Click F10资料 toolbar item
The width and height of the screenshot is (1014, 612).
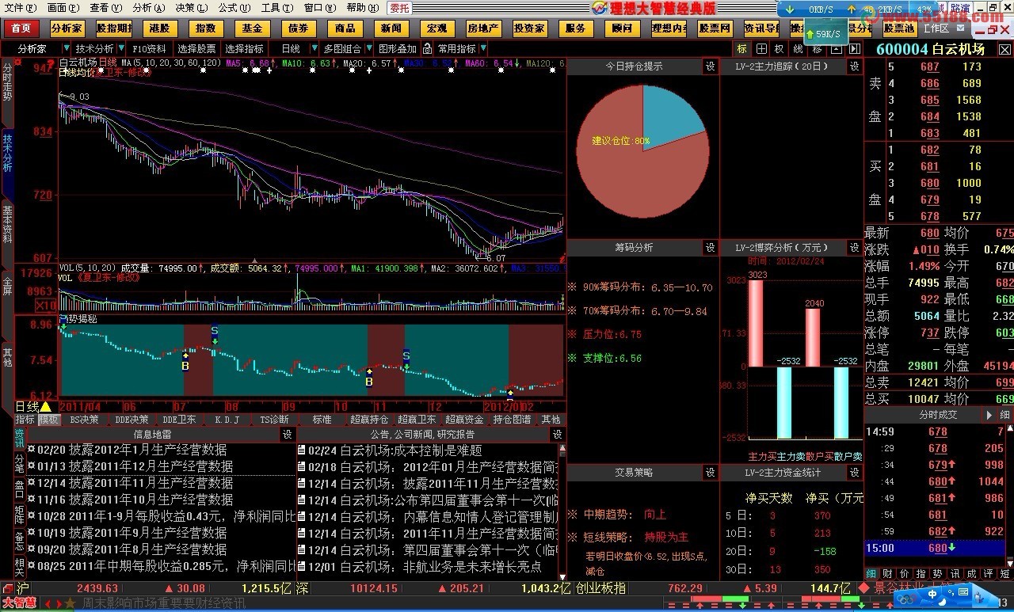click(150, 48)
